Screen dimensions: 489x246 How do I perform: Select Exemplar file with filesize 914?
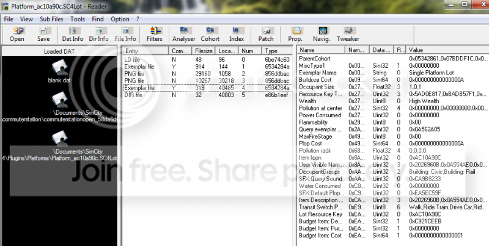tap(207, 67)
